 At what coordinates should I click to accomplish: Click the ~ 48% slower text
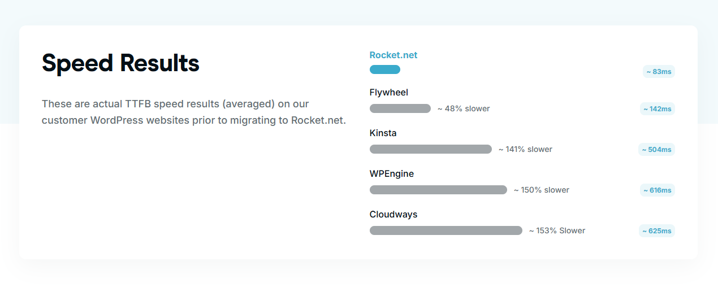(x=464, y=108)
